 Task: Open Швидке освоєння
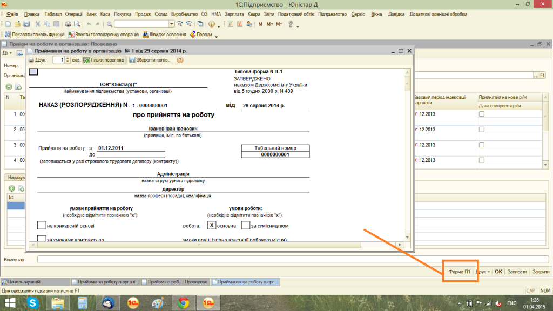164,35
